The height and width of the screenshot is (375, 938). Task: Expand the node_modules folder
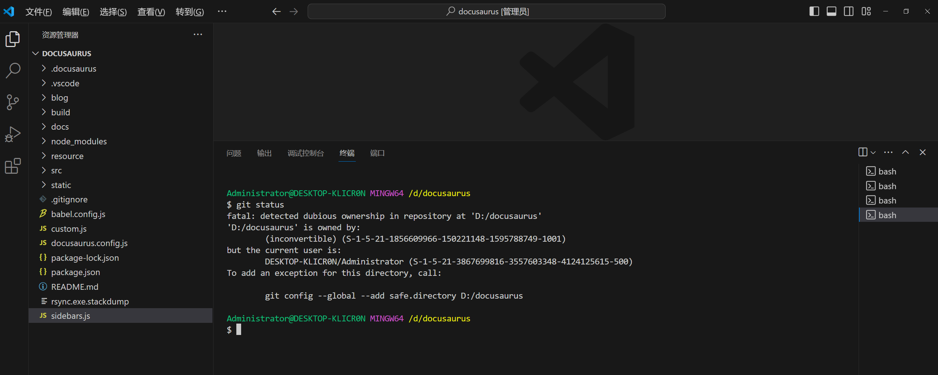(121, 141)
